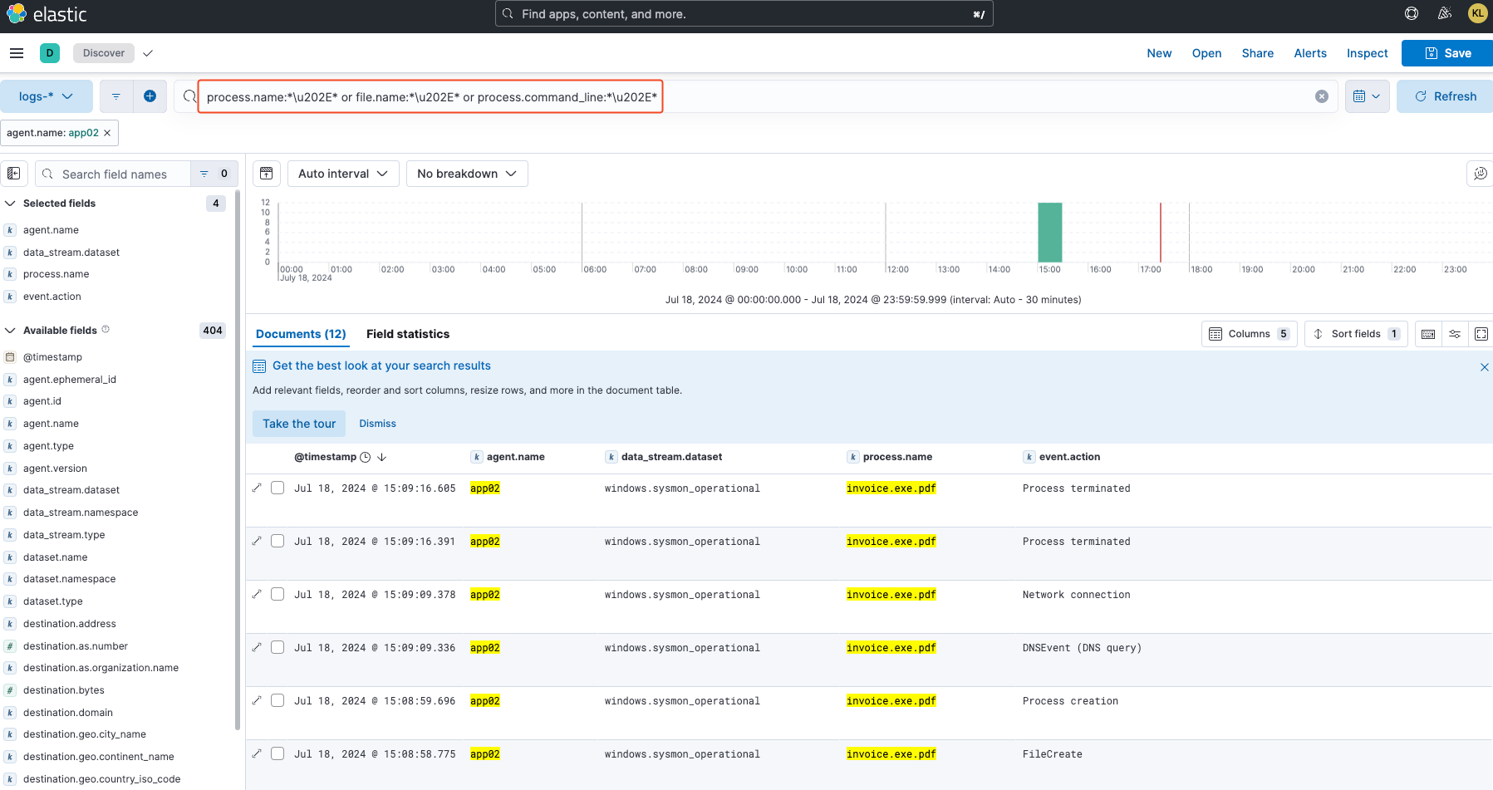The width and height of the screenshot is (1493, 790).
Task: Click Alerts in the top menu
Action: 1310,53
